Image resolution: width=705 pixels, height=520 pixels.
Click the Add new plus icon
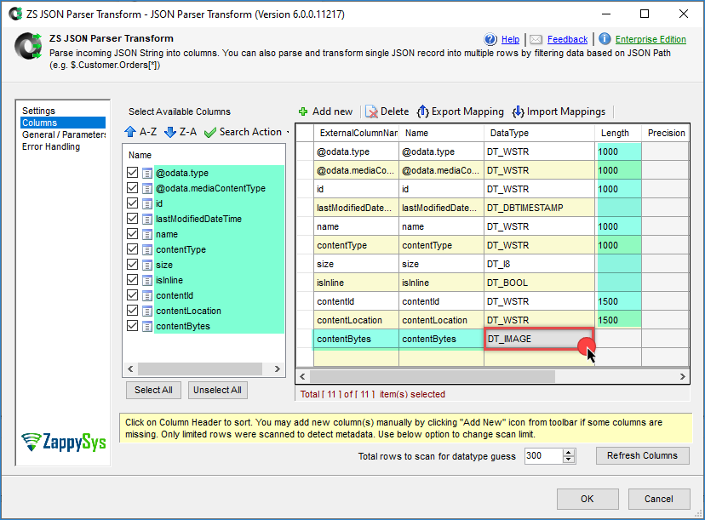304,111
